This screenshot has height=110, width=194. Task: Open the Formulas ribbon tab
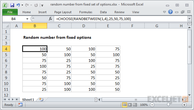pyautogui.click(x=86, y=12)
